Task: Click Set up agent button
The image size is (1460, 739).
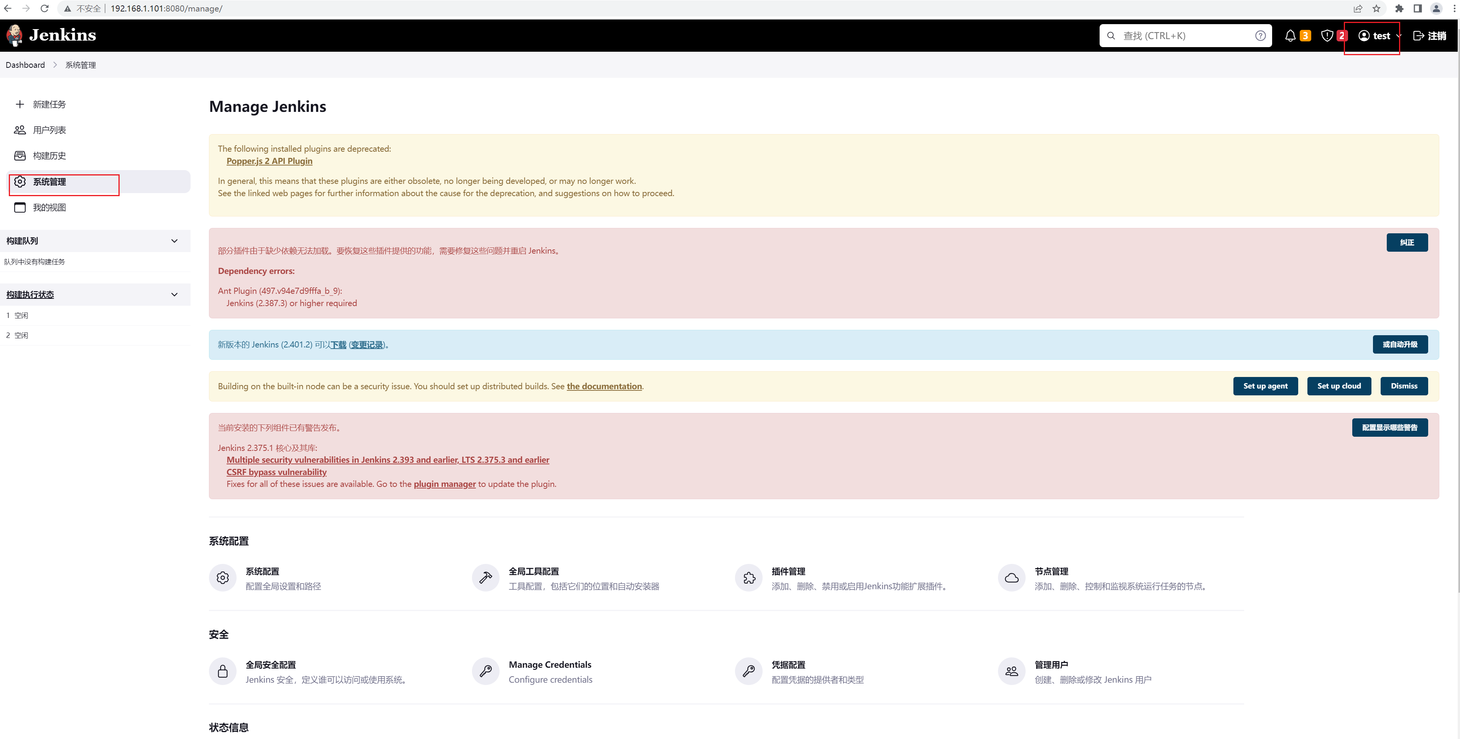Action: click(1265, 386)
